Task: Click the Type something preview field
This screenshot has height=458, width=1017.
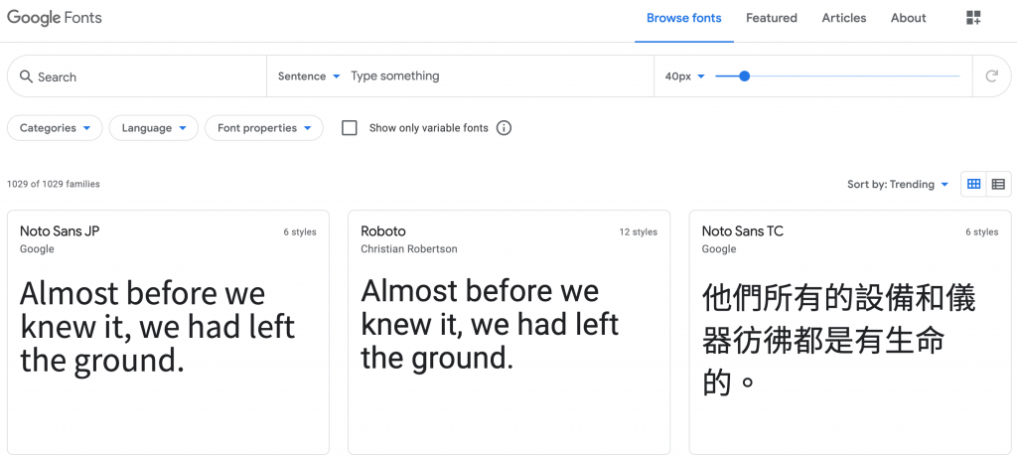Action: pos(500,76)
